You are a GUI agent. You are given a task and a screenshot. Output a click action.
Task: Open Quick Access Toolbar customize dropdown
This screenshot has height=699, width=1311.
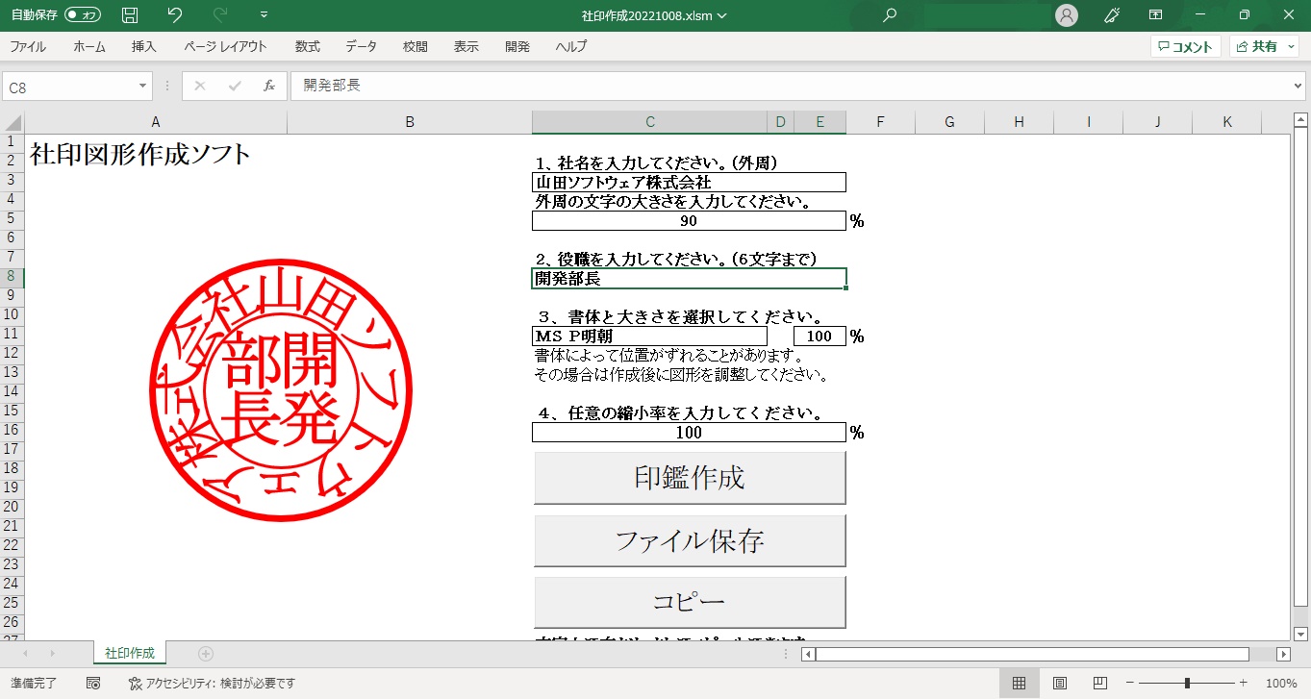tap(265, 15)
